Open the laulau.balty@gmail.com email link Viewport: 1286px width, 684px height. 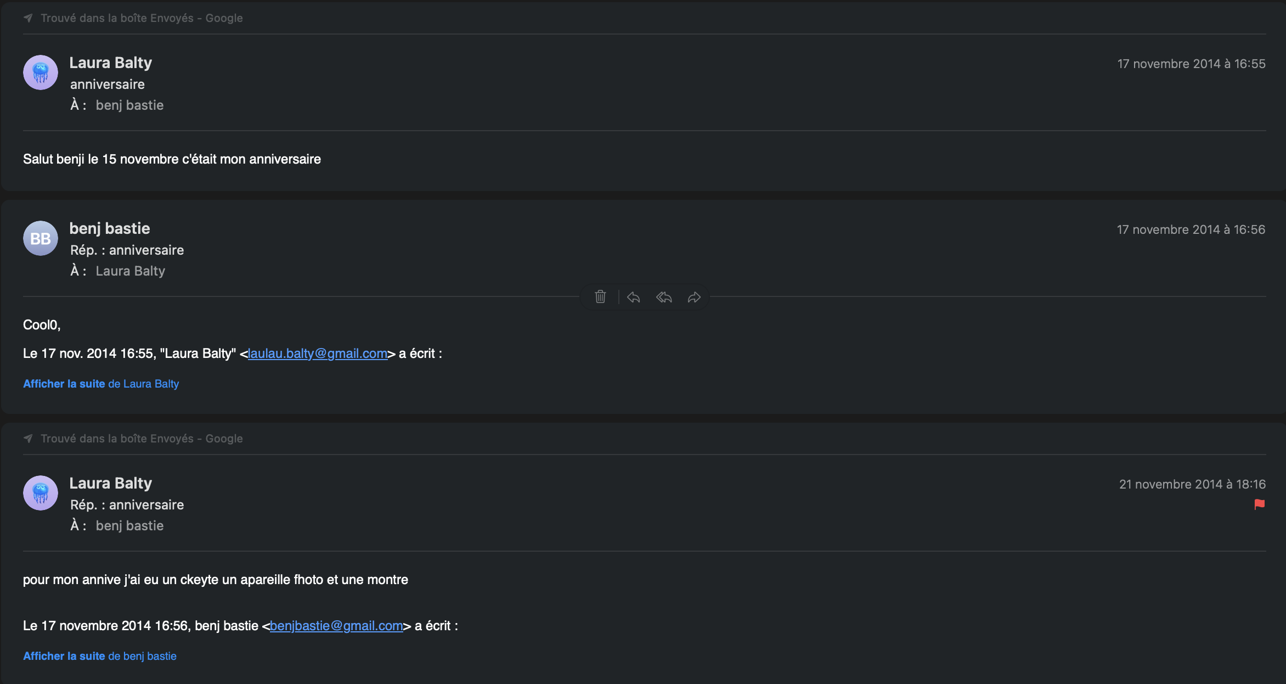click(x=318, y=354)
